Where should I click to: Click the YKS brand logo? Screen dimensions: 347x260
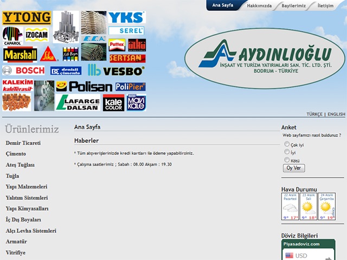tap(127, 17)
